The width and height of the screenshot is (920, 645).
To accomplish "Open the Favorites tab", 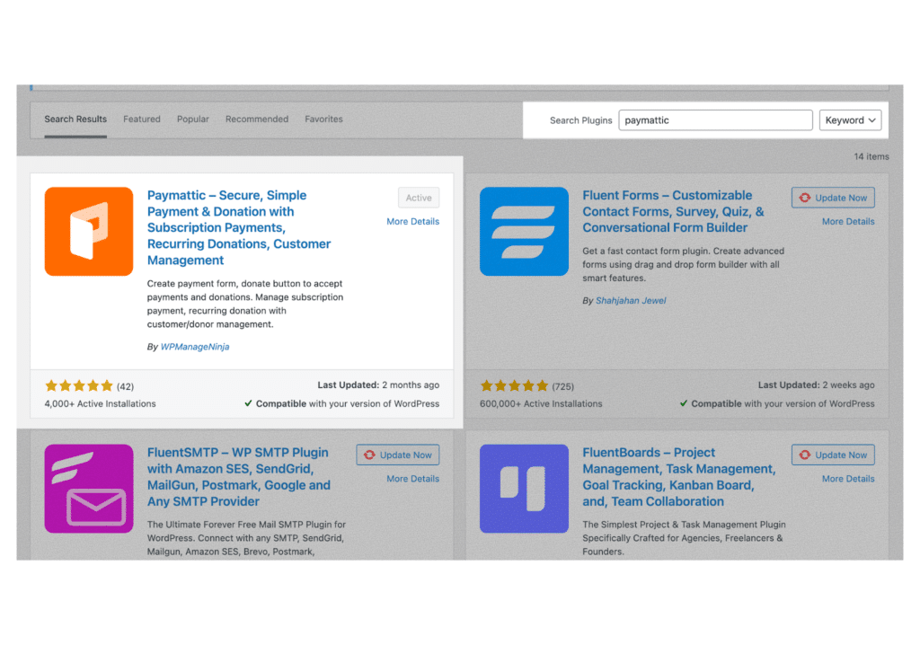I will pyautogui.click(x=323, y=119).
